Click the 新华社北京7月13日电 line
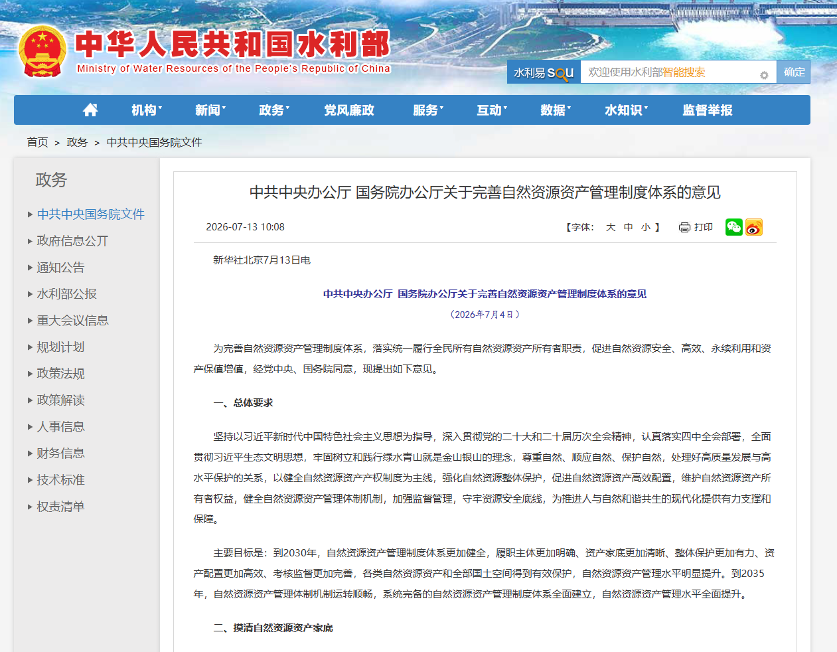The width and height of the screenshot is (837, 652). (262, 260)
